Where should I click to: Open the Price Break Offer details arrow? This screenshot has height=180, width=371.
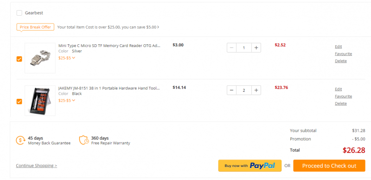pos(158,27)
